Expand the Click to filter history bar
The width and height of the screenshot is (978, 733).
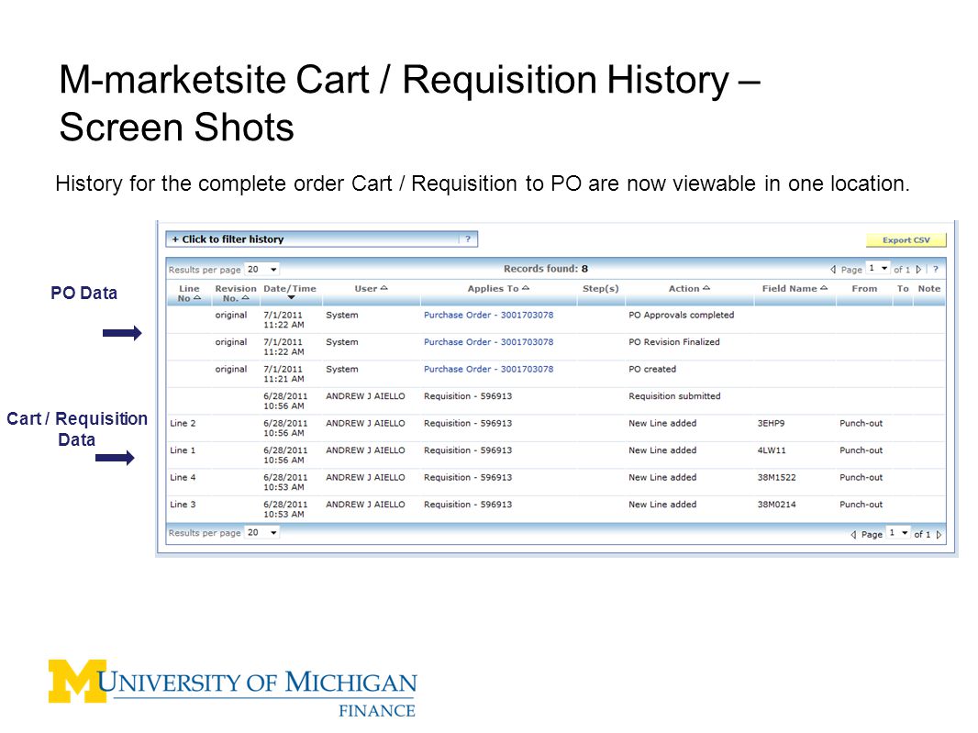(321, 239)
